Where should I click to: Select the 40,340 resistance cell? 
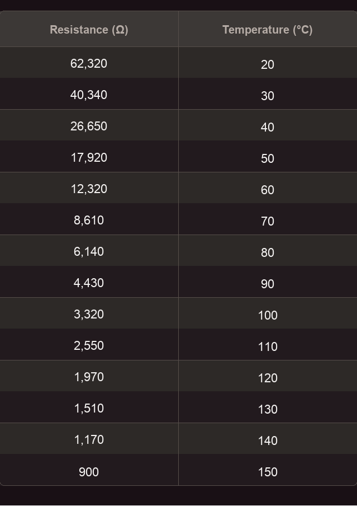pos(89,94)
